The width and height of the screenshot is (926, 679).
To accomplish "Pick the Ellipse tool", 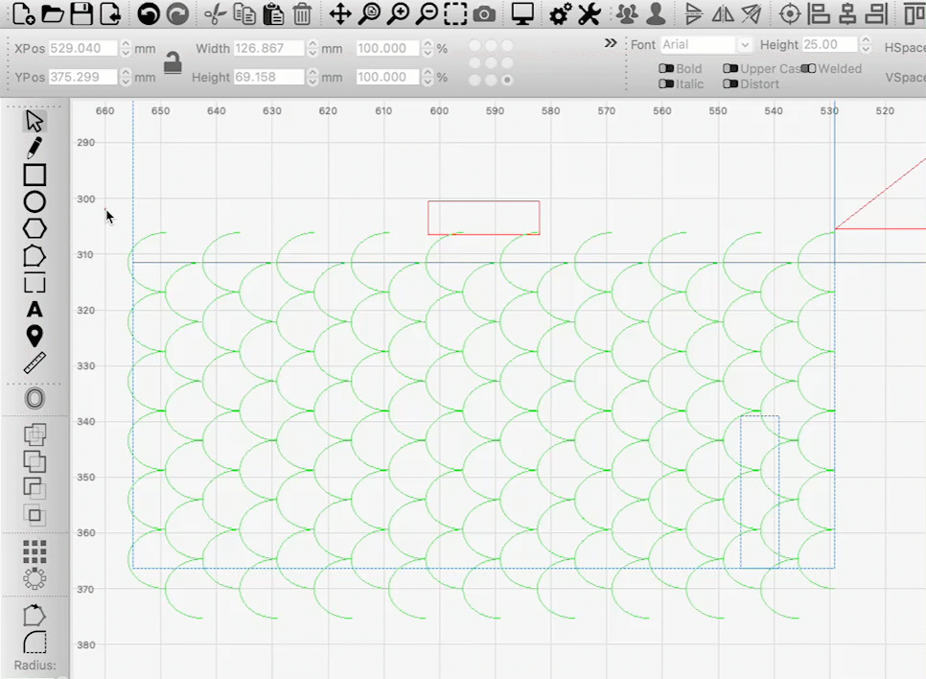I will pos(35,202).
